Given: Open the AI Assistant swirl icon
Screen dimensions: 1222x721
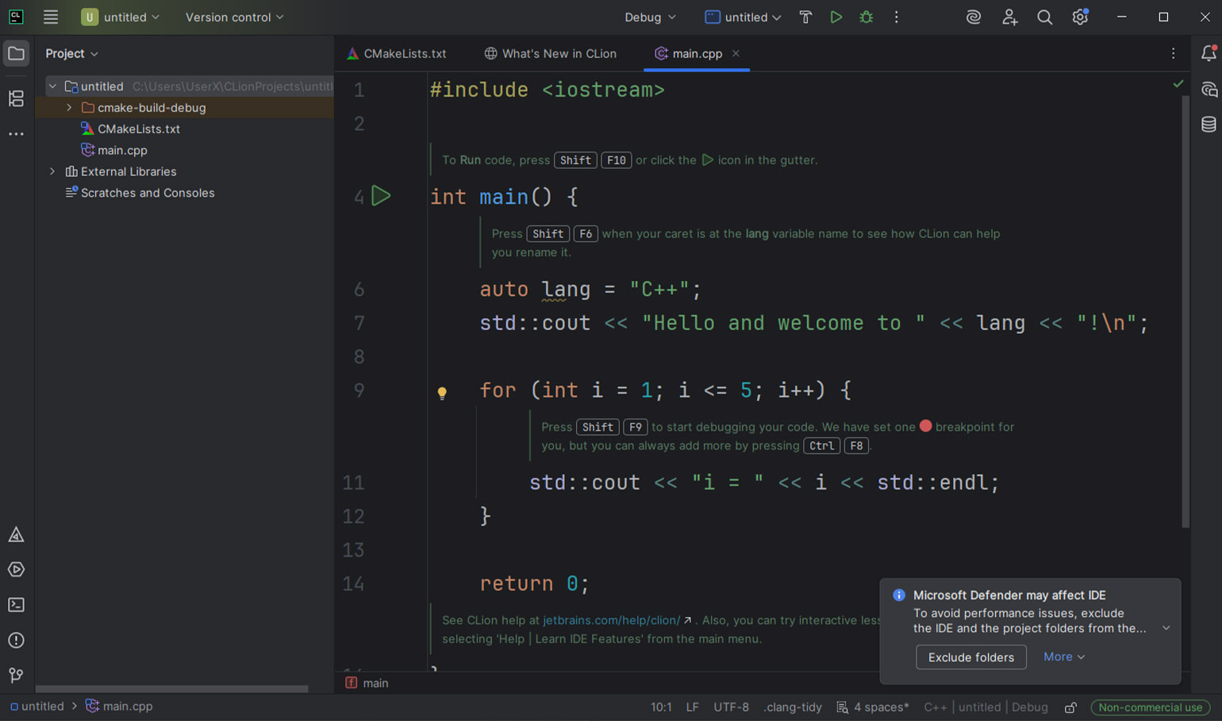Looking at the screenshot, I should coord(973,17).
